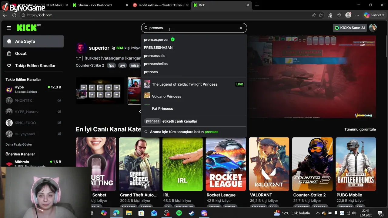
Task: Open HYPE_Husrev channel in sidebar
Action: [x=33, y=112]
